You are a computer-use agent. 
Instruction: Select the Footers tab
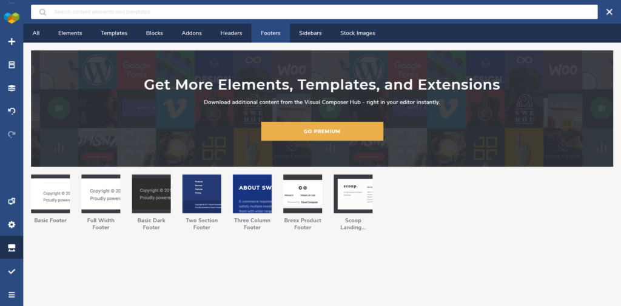(270, 33)
